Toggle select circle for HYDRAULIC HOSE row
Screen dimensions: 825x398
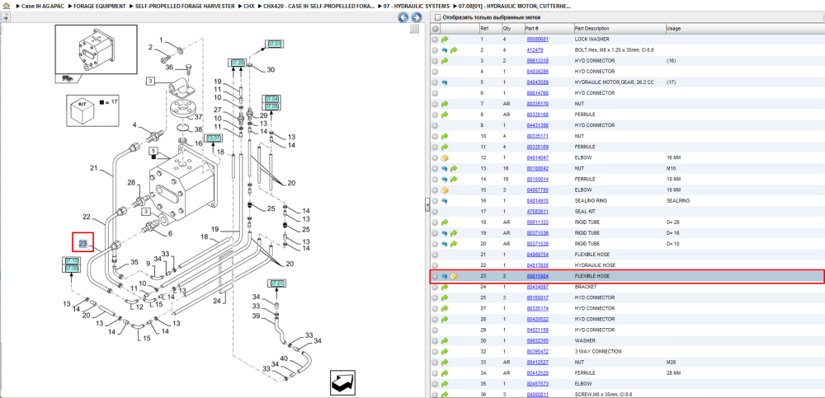pos(435,265)
